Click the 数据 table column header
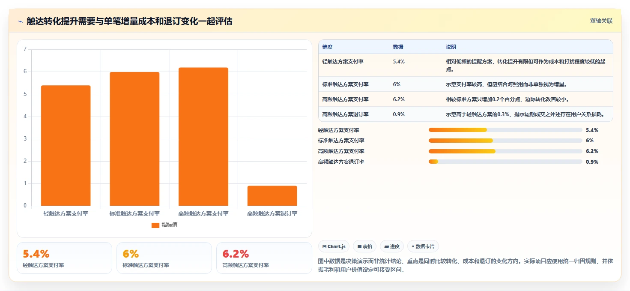630x291 pixels. tap(398, 47)
